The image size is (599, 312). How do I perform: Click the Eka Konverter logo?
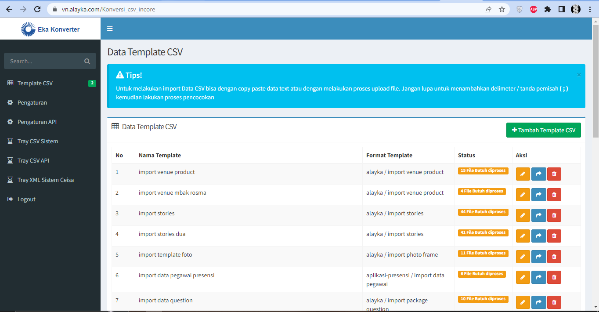pos(51,29)
